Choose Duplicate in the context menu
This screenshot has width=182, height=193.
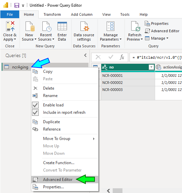[65, 122]
